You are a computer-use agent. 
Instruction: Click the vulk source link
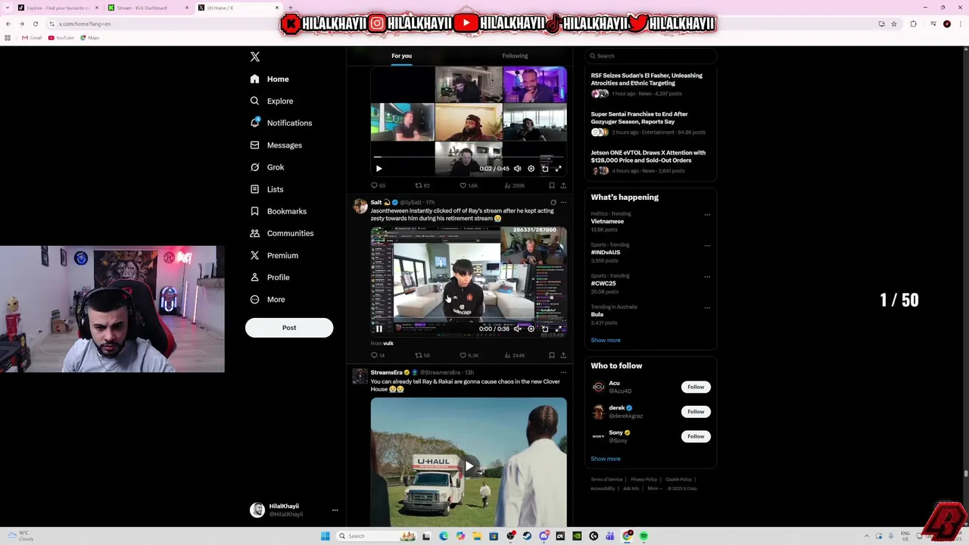[x=388, y=344]
